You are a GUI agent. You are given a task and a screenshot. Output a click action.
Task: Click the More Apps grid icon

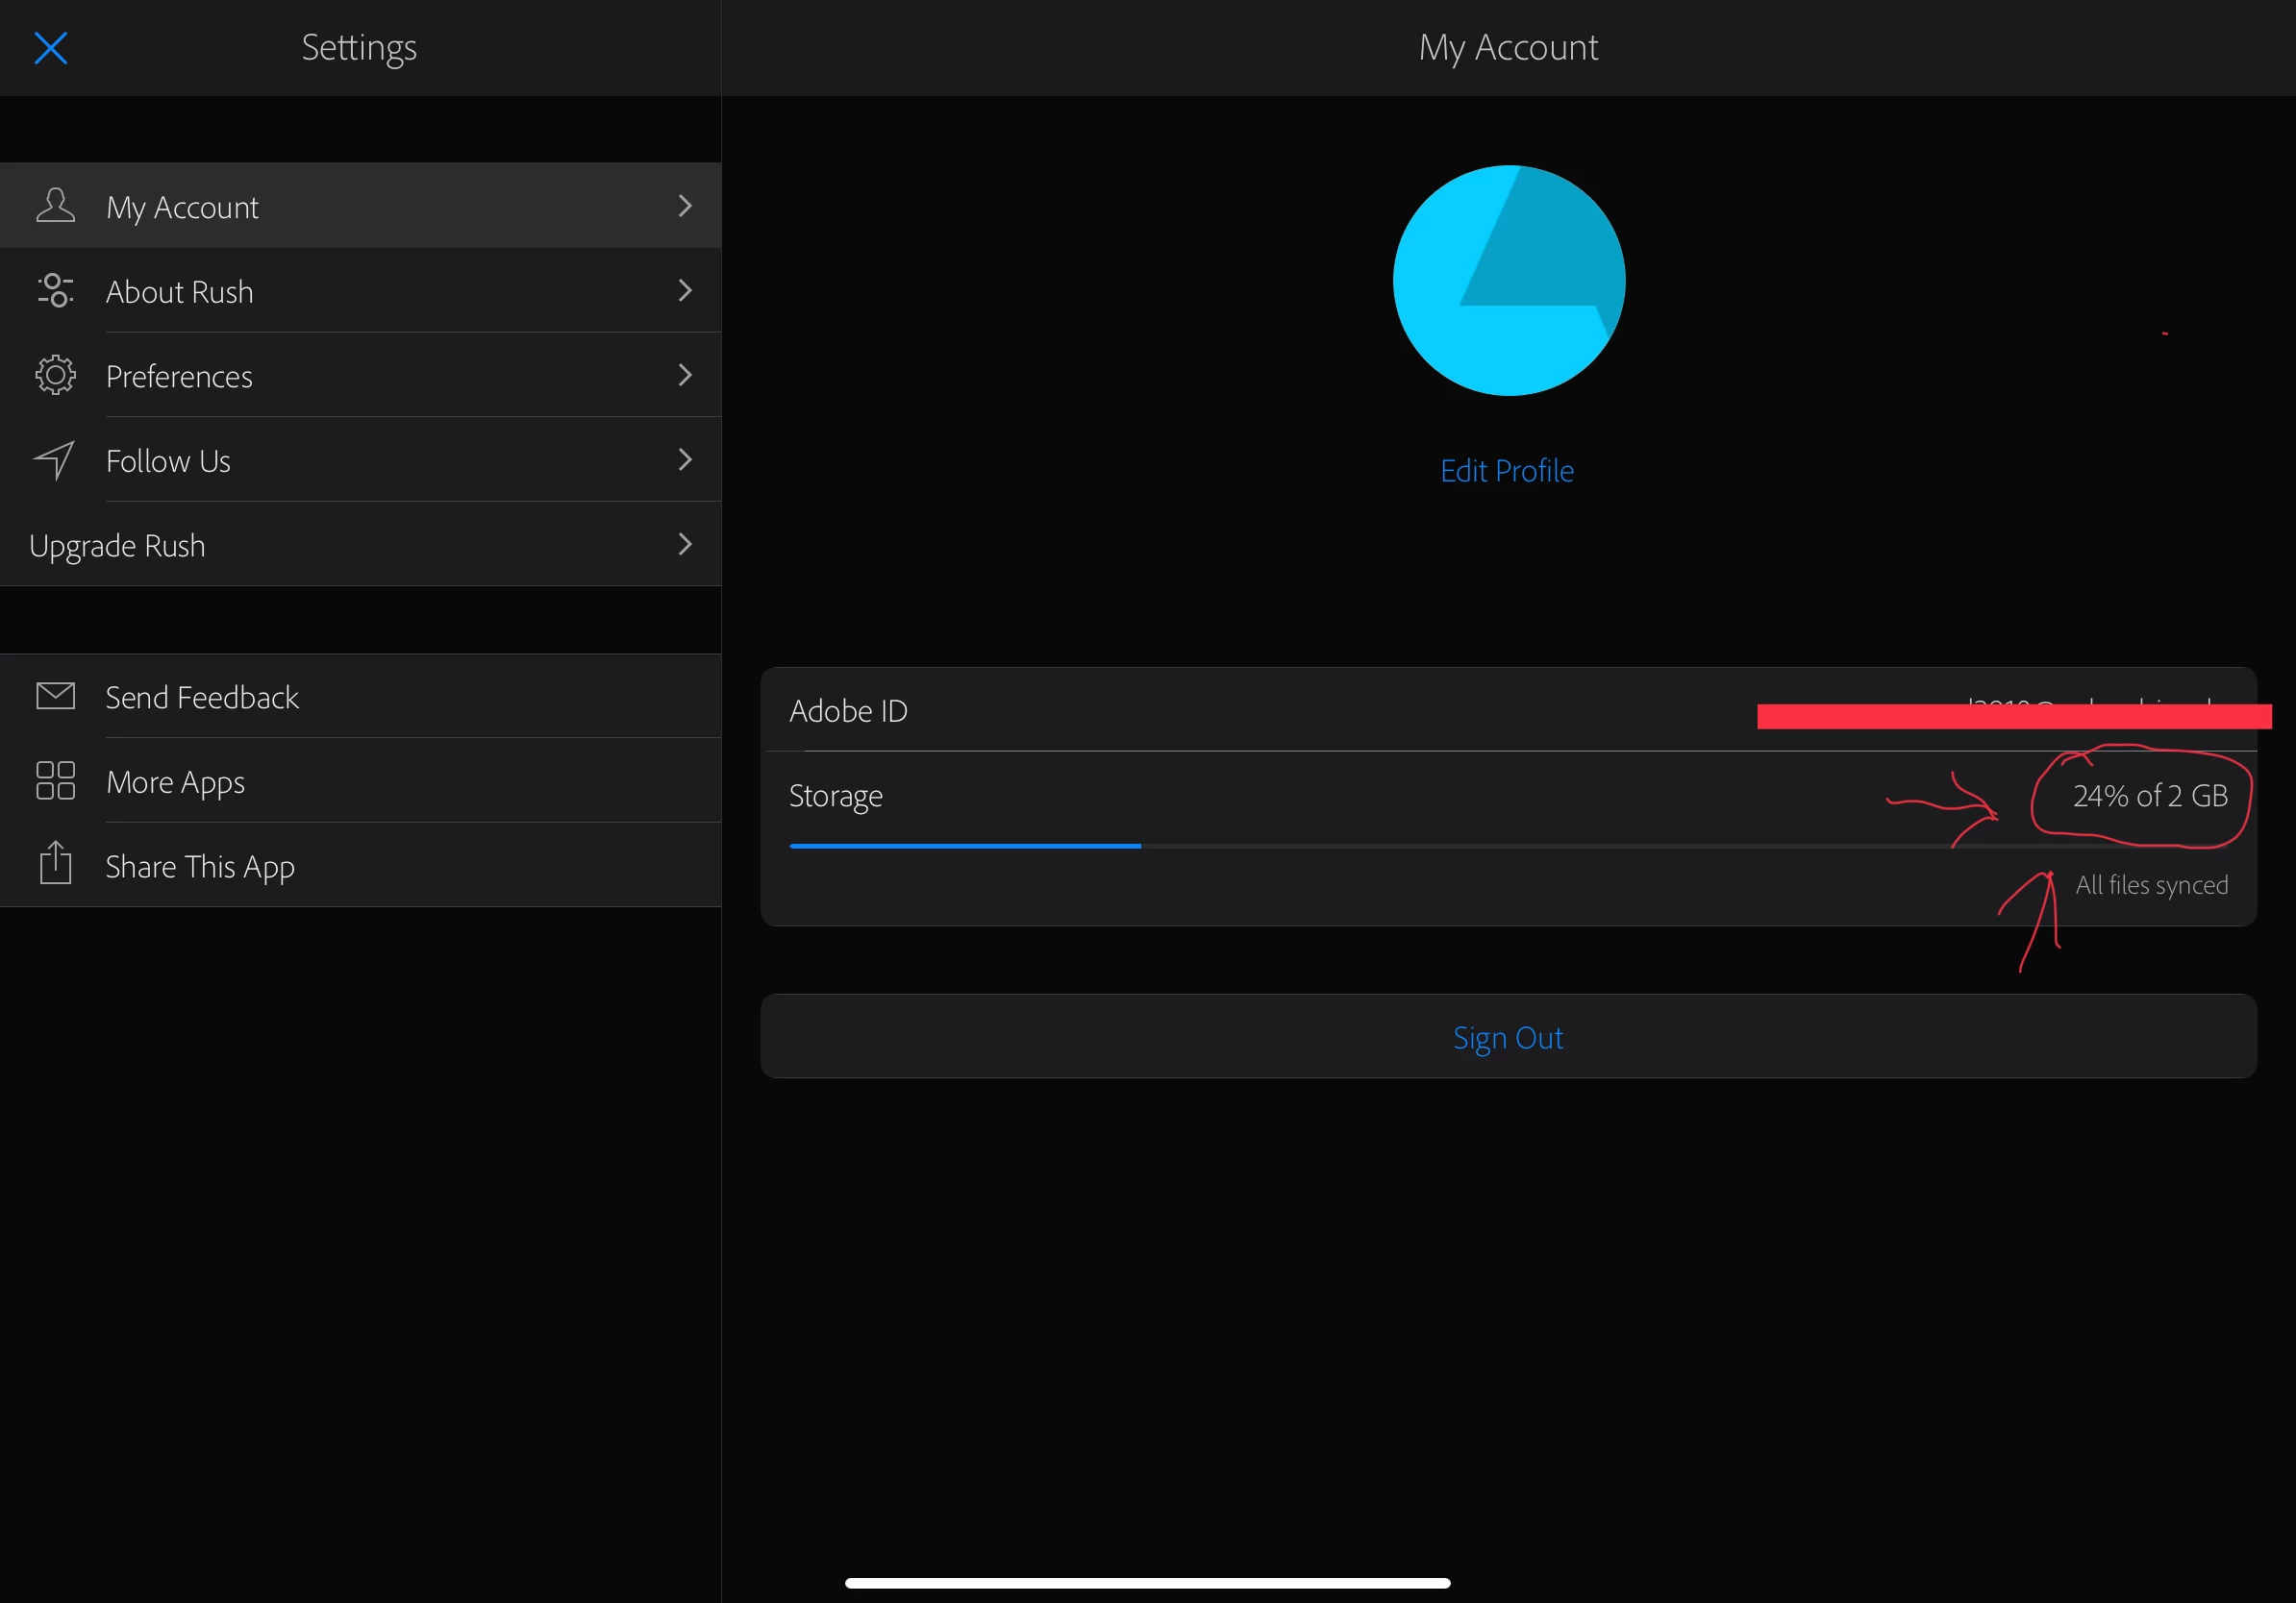(x=55, y=781)
